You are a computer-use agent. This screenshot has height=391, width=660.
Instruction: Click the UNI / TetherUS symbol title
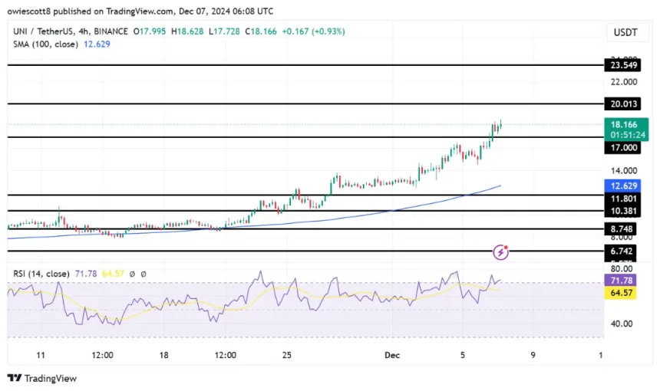coord(41,31)
